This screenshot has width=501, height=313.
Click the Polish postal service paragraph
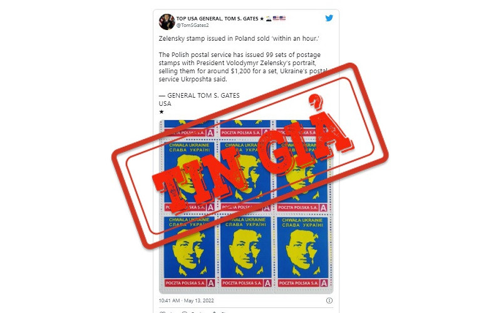coord(243,67)
